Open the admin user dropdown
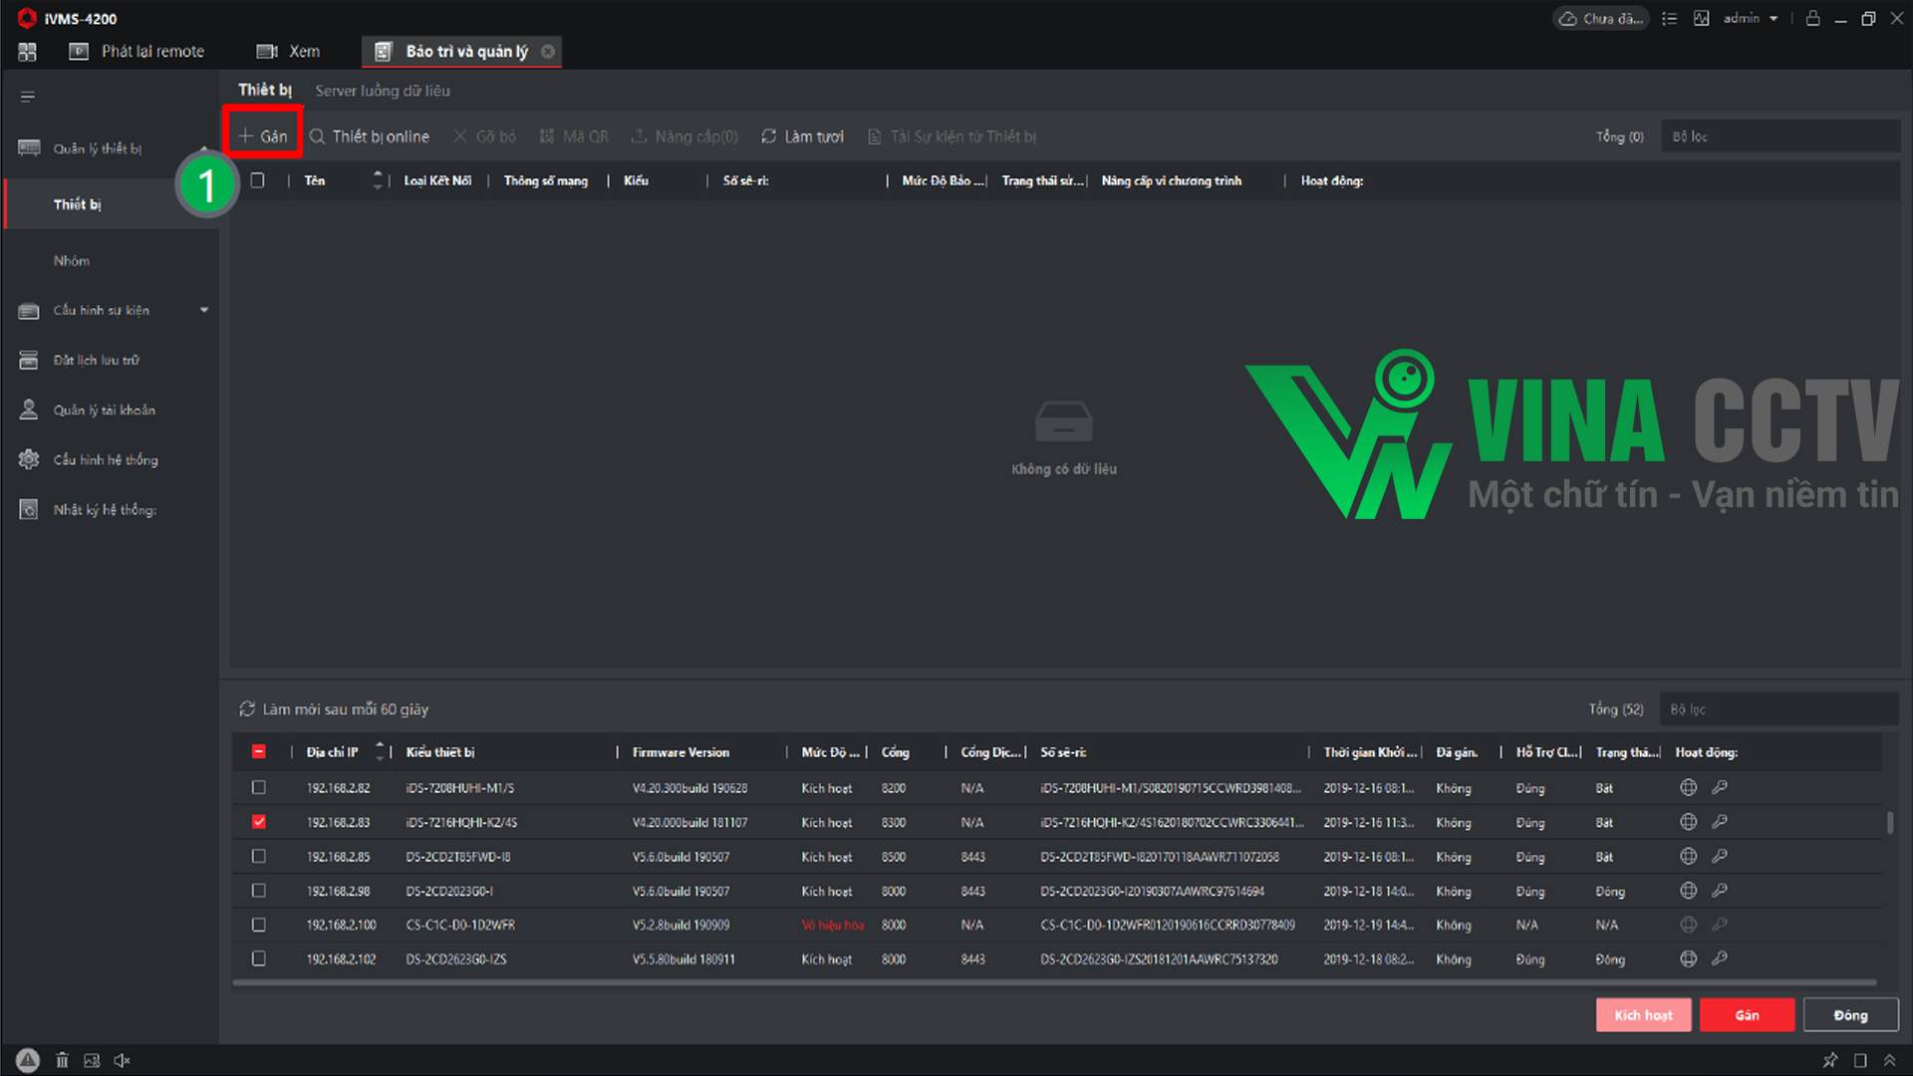 1751,19
